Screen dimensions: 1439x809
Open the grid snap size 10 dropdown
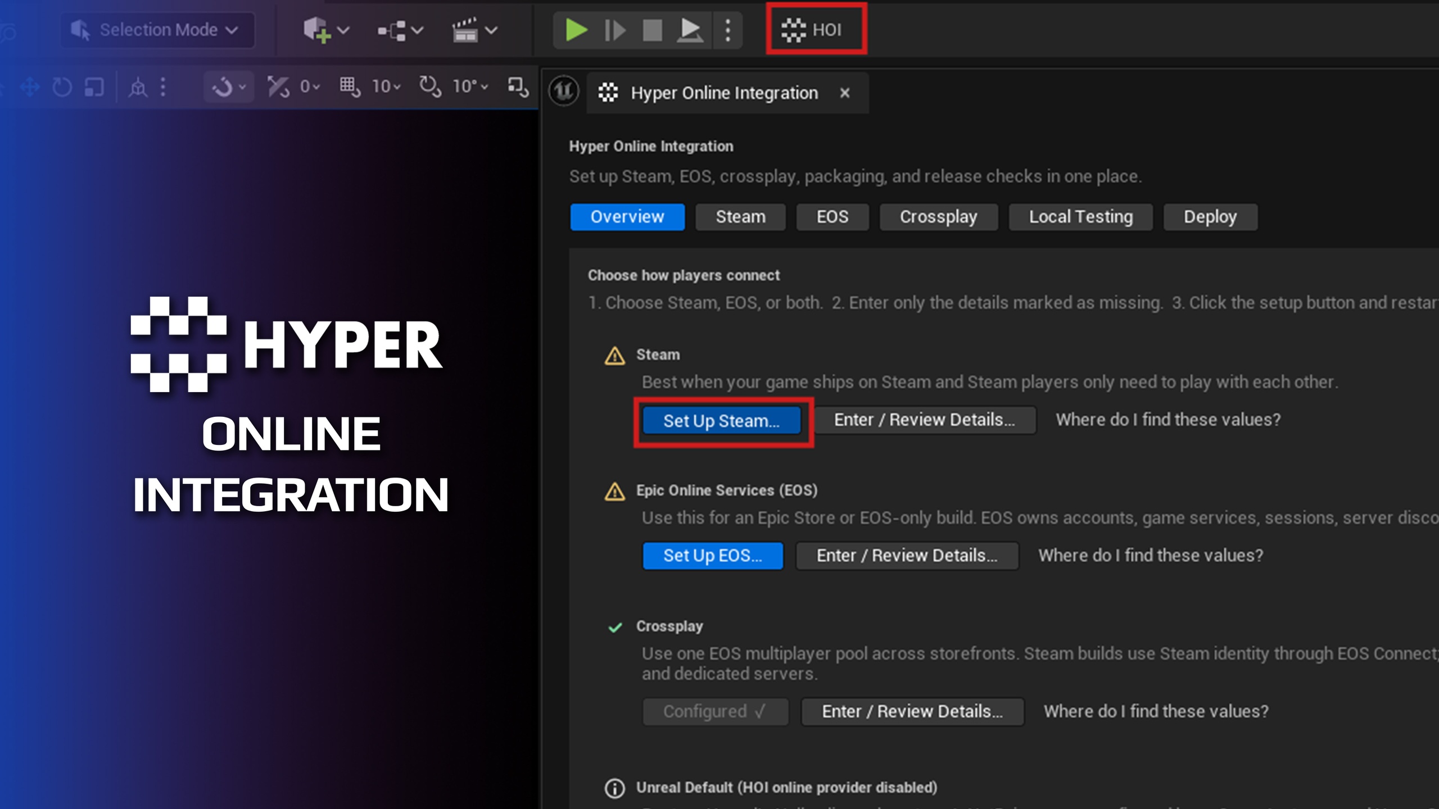coord(387,87)
